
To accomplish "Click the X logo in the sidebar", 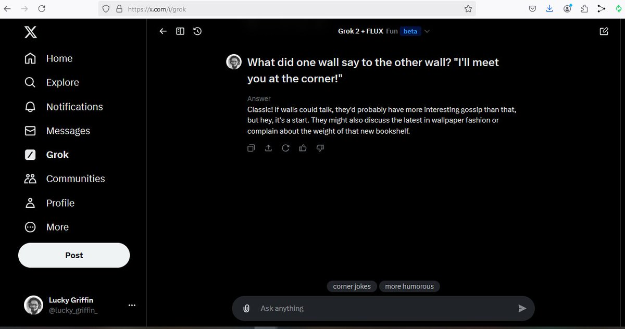I will pyautogui.click(x=30, y=32).
